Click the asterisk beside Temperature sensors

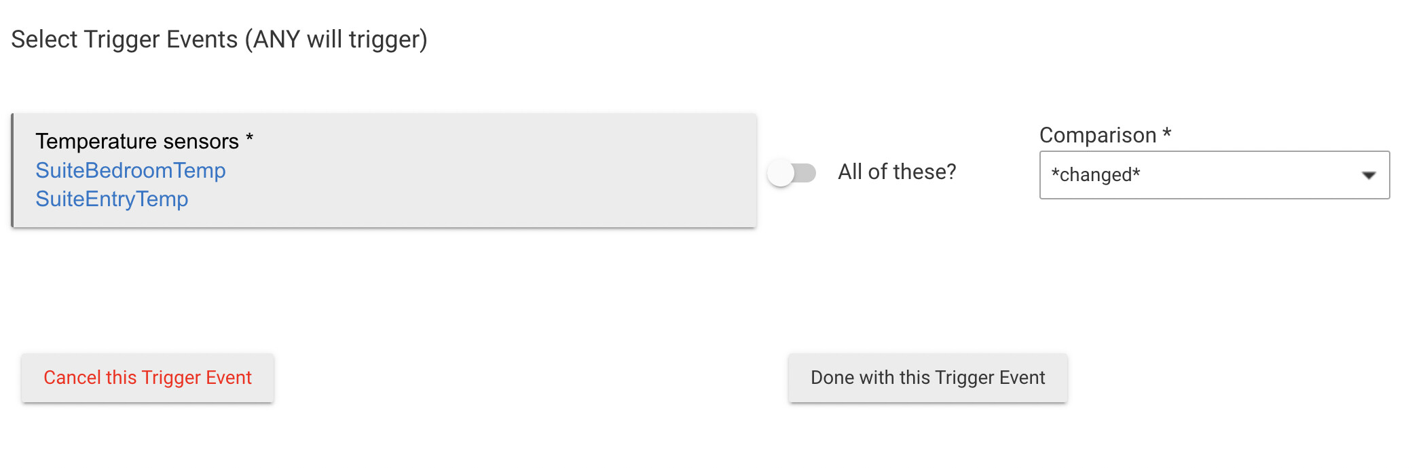(249, 139)
